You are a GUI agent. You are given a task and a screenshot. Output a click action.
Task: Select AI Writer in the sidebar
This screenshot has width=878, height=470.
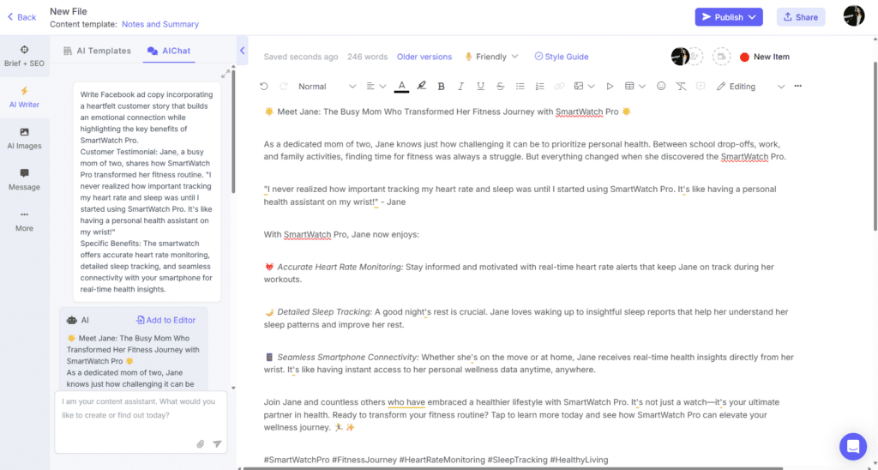pos(24,98)
